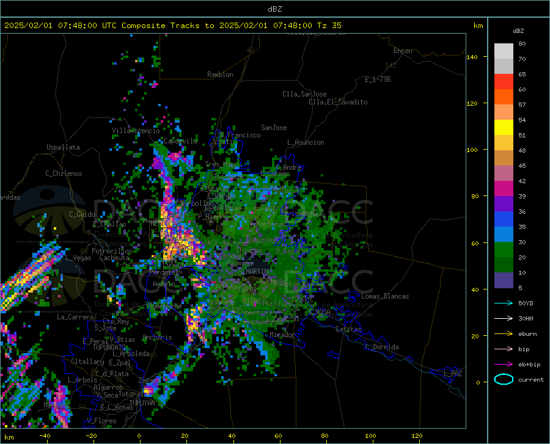
Task: Click the Lomas_Blancas place label
Action: click(385, 296)
